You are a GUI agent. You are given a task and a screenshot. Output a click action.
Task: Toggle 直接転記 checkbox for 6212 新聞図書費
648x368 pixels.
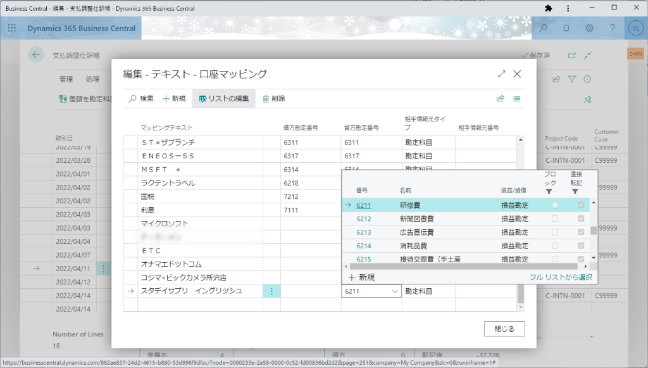pos(581,219)
